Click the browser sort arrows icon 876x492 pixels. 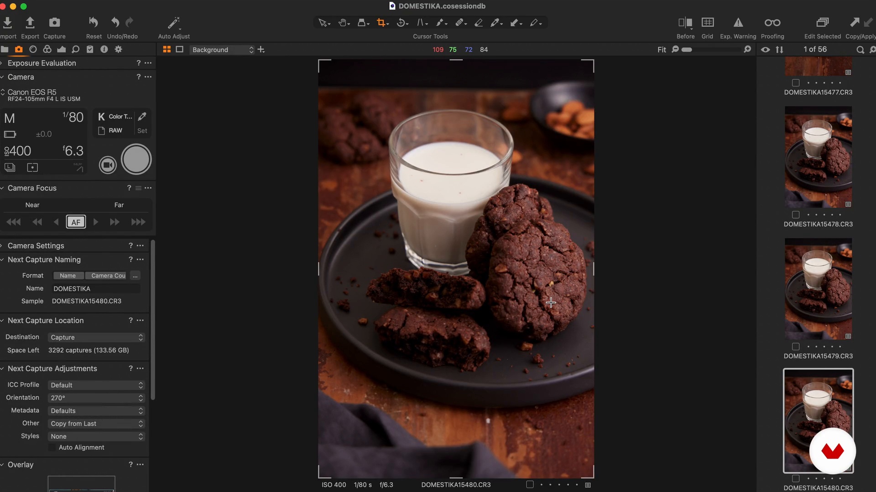click(x=780, y=50)
